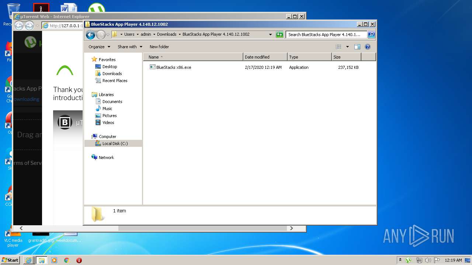Screen dimensions: 472x265
Task: Click the refresh button next to address bar
Action: [280, 34]
